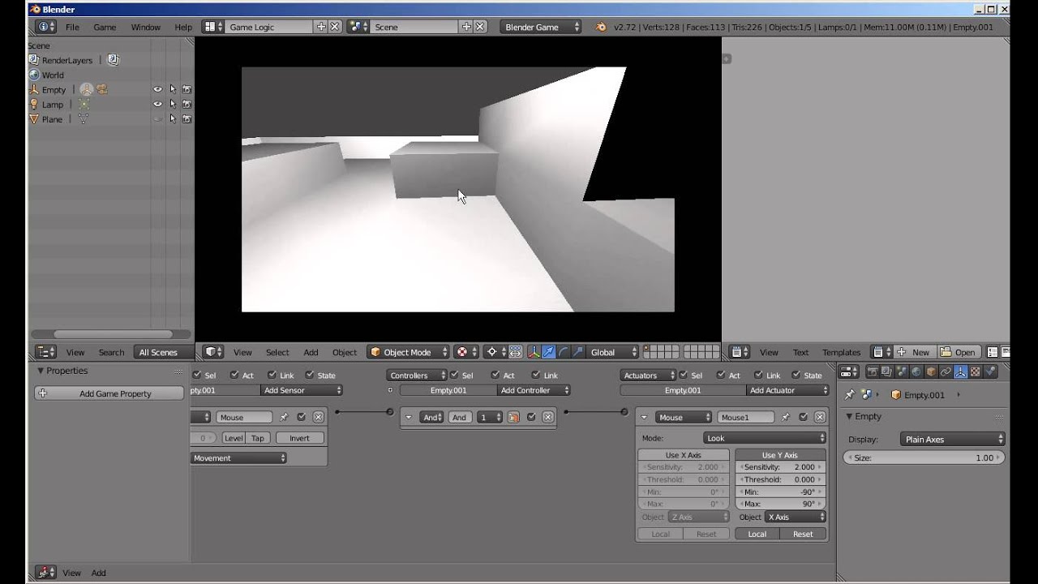This screenshot has height=584, width=1038.
Task: Open the Global transform orientation dropdown
Action: pyautogui.click(x=612, y=352)
